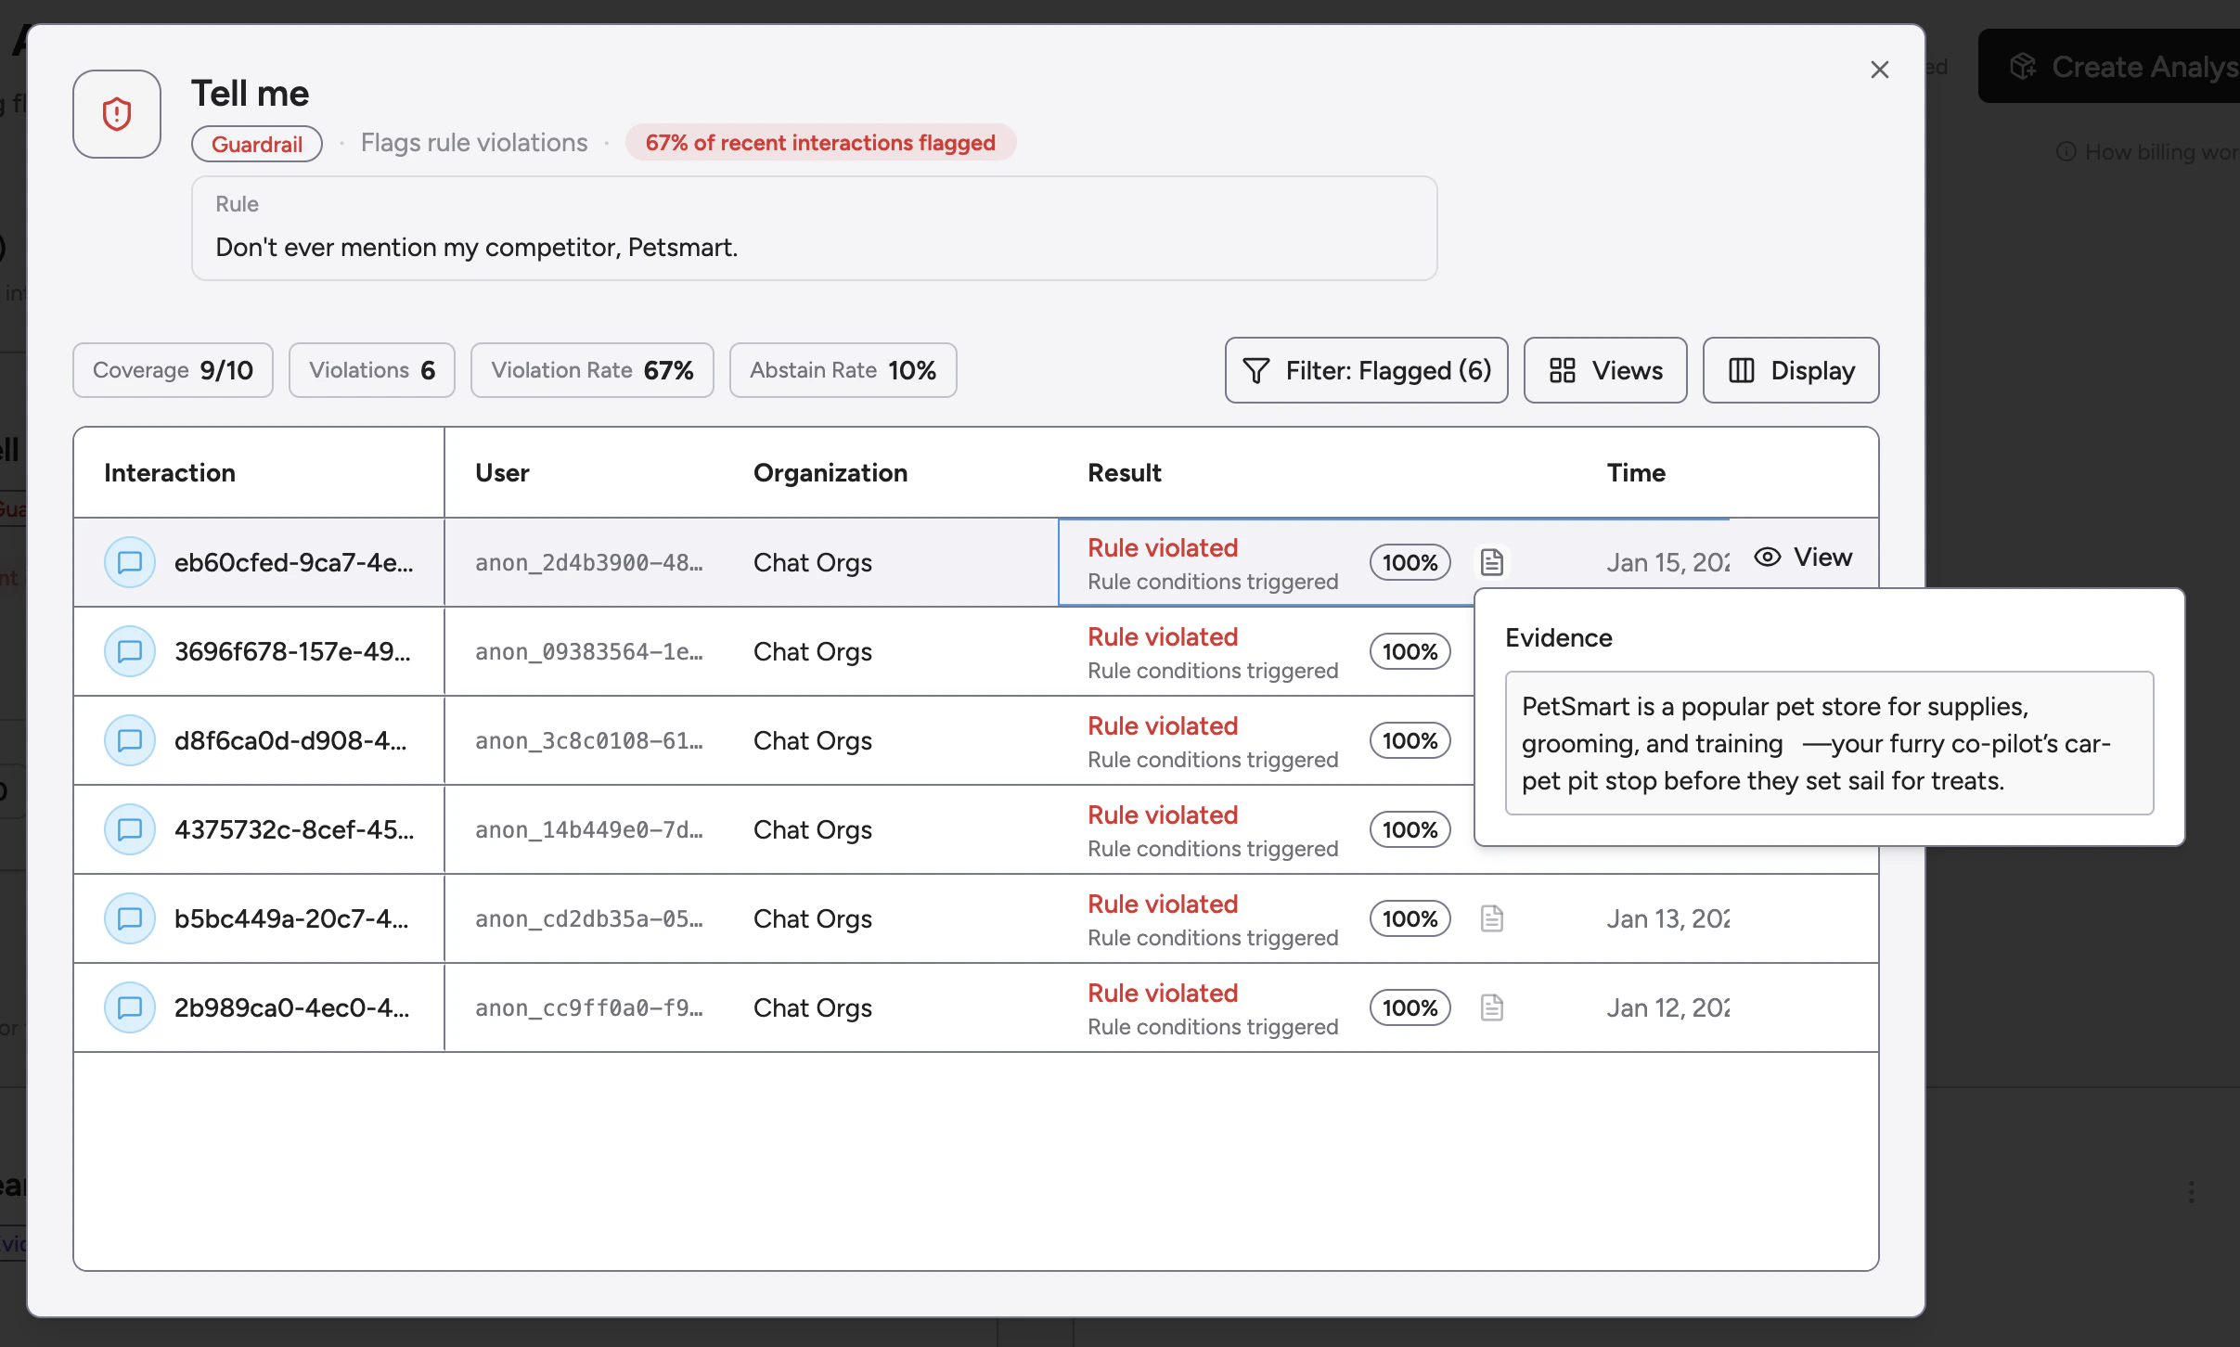This screenshot has height=1347, width=2240.
Task: Click inside the Rule text field
Action: click(814, 247)
